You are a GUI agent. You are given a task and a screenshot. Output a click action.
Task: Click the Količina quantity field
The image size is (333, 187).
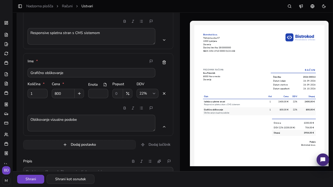click(37, 94)
